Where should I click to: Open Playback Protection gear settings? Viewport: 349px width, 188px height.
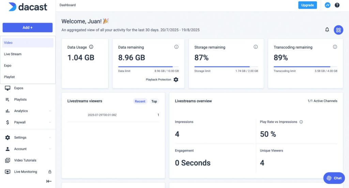[176, 79]
